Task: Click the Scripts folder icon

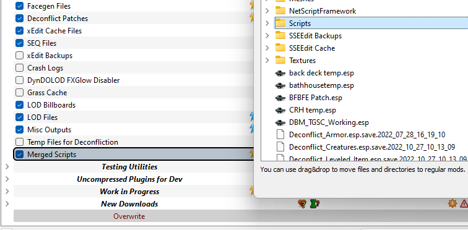Action: click(280, 23)
